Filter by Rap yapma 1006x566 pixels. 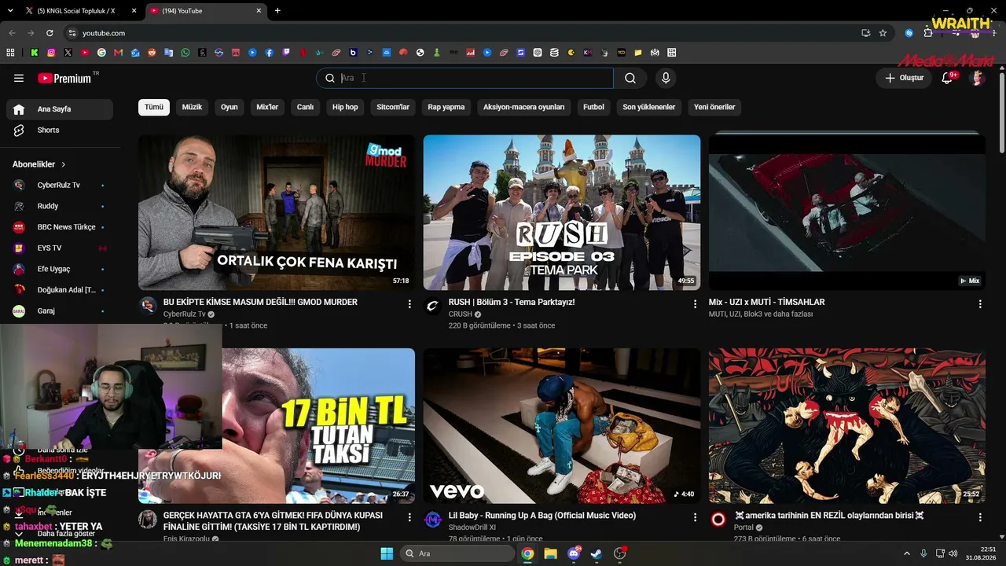[446, 107]
